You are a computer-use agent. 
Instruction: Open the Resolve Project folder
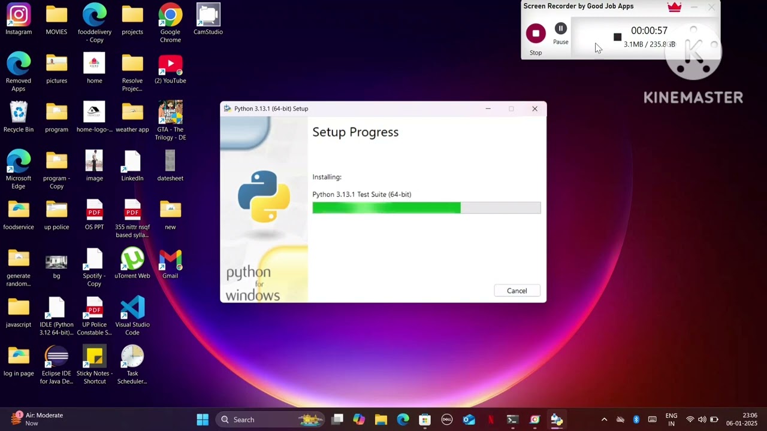click(132, 72)
